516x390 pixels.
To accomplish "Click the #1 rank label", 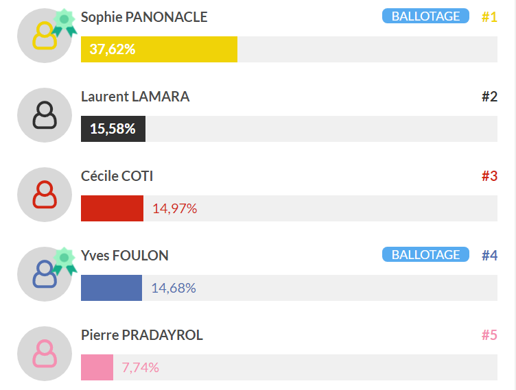I will click(489, 17).
